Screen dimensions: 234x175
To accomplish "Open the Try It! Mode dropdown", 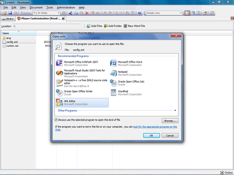I will 58,13.
